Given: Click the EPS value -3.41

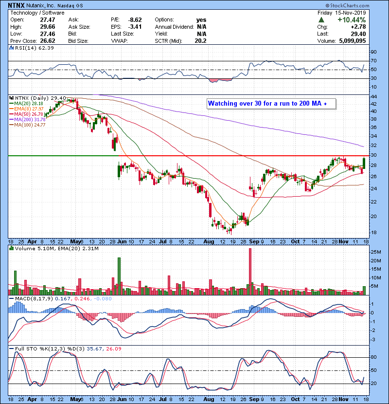Looking at the screenshot, I should [x=135, y=27].
